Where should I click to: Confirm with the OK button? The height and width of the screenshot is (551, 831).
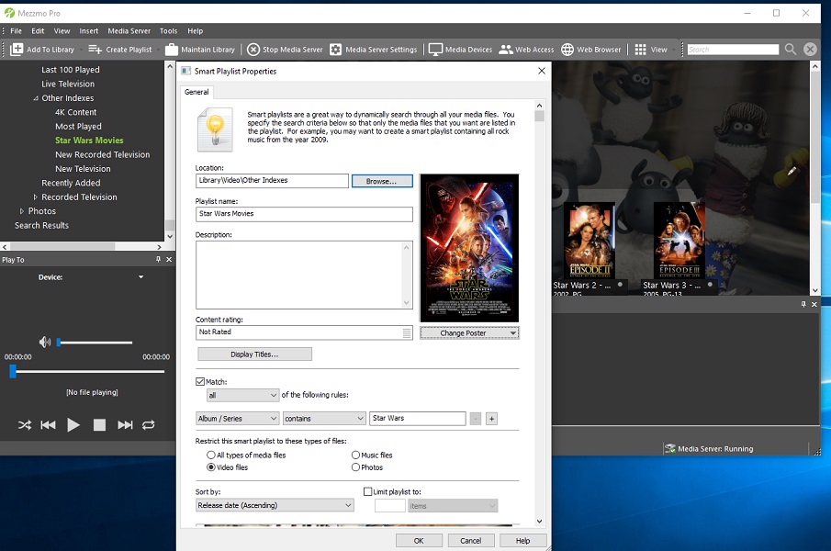(419, 540)
